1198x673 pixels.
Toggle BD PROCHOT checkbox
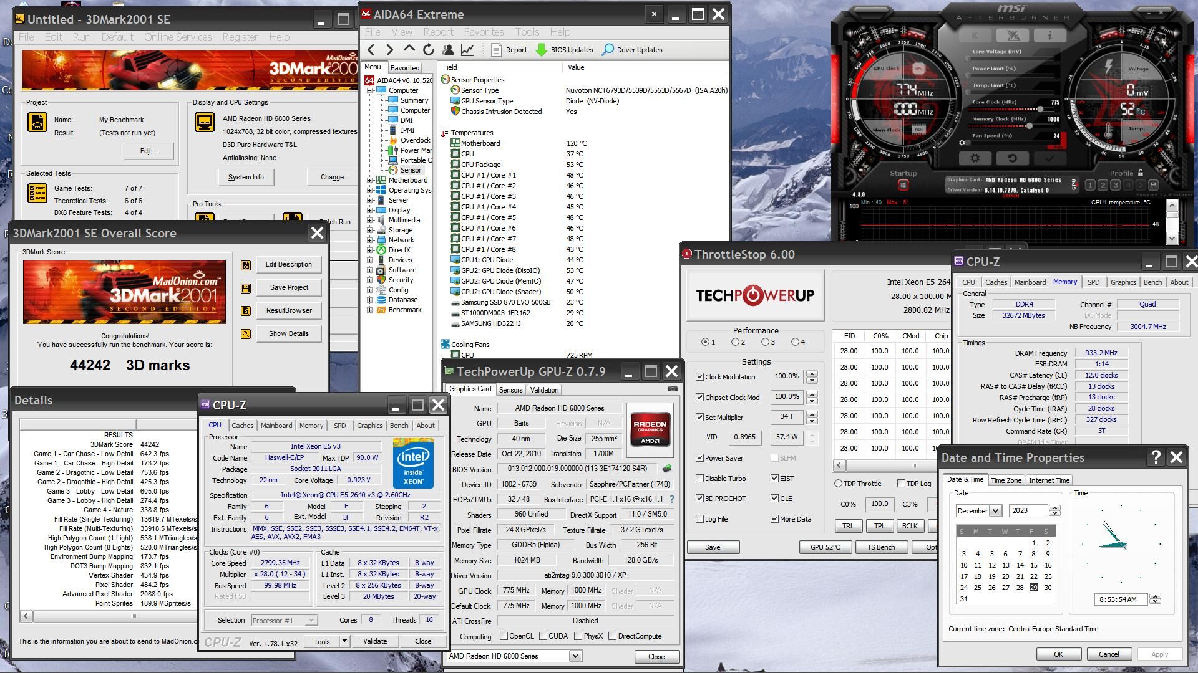coord(699,499)
